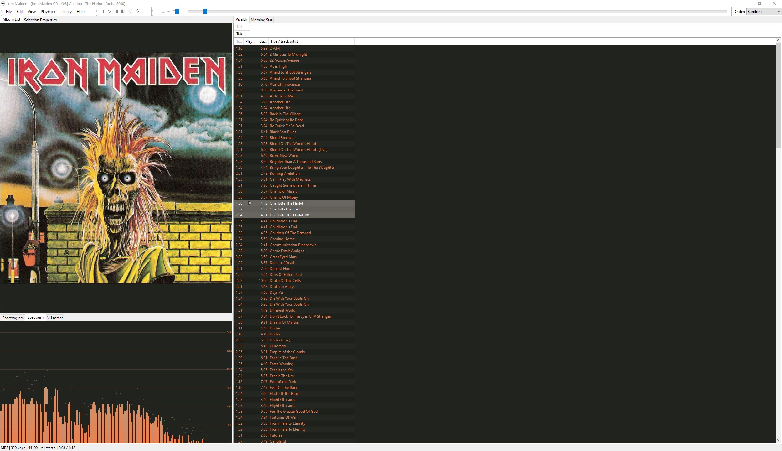Open the playback Order dropdown
Image resolution: width=782 pixels, height=451 pixels.
(764, 12)
